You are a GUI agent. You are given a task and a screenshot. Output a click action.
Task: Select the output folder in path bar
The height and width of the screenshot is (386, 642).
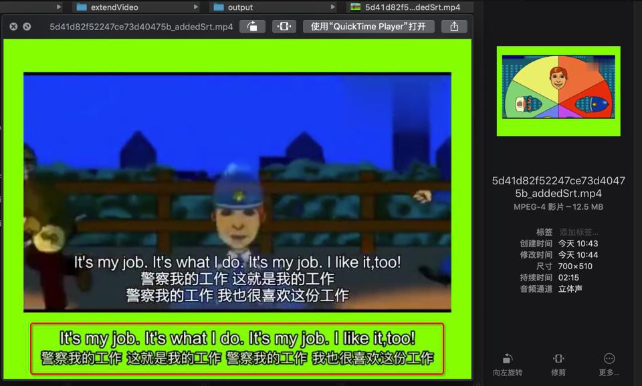pos(233,7)
